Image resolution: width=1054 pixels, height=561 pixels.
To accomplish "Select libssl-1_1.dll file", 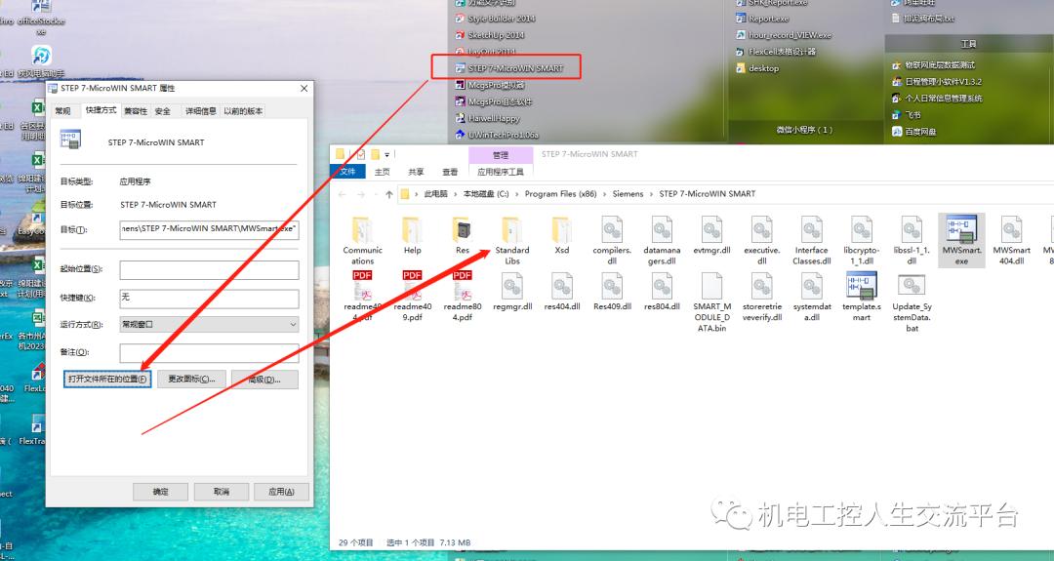I will pyautogui.click(x=912, y=241).
